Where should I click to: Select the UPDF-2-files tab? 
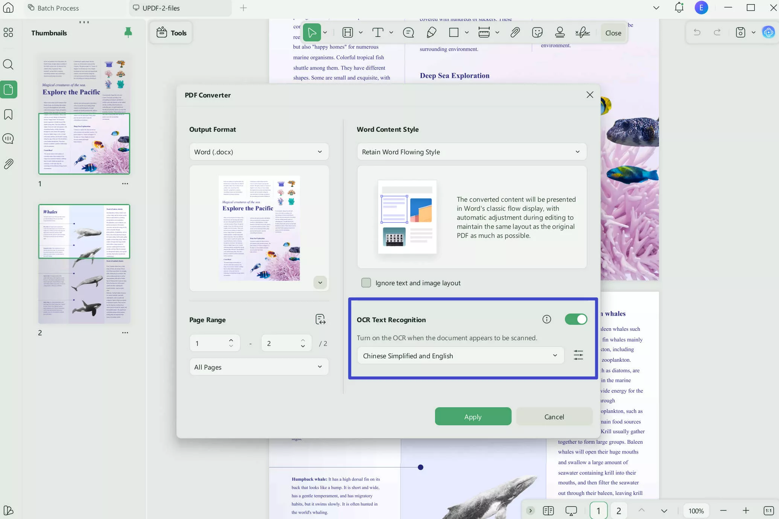pyautogui.click(x=161, y=8)
